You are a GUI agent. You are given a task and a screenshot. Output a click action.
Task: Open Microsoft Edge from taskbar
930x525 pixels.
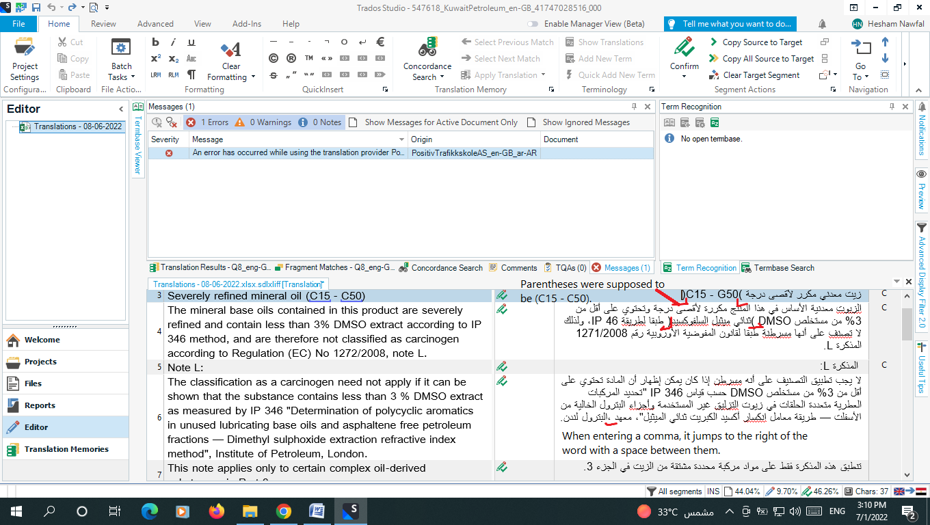point(149,511)
